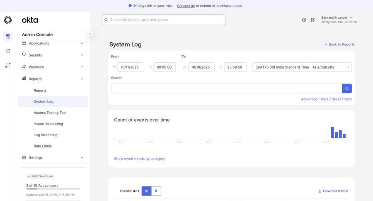Viewport: 373px width, 201px height.
Task: Open Import Monitoring page
Action: 48,124
